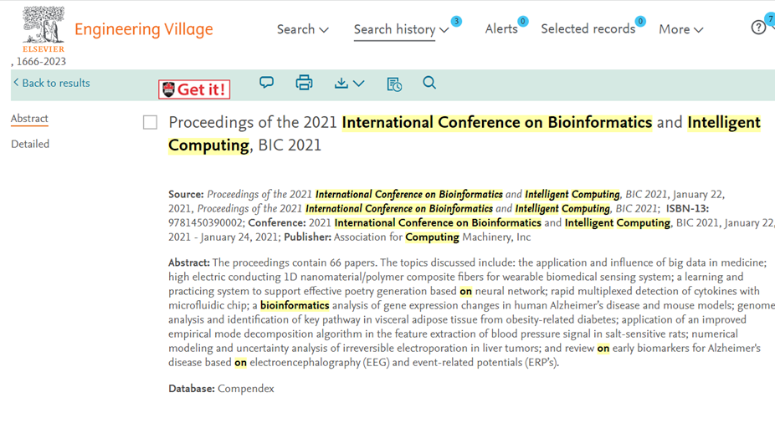Click the magnifier search icon in toolbar
The width and height of the screenshot is (775, 428).
click(429, 83)
